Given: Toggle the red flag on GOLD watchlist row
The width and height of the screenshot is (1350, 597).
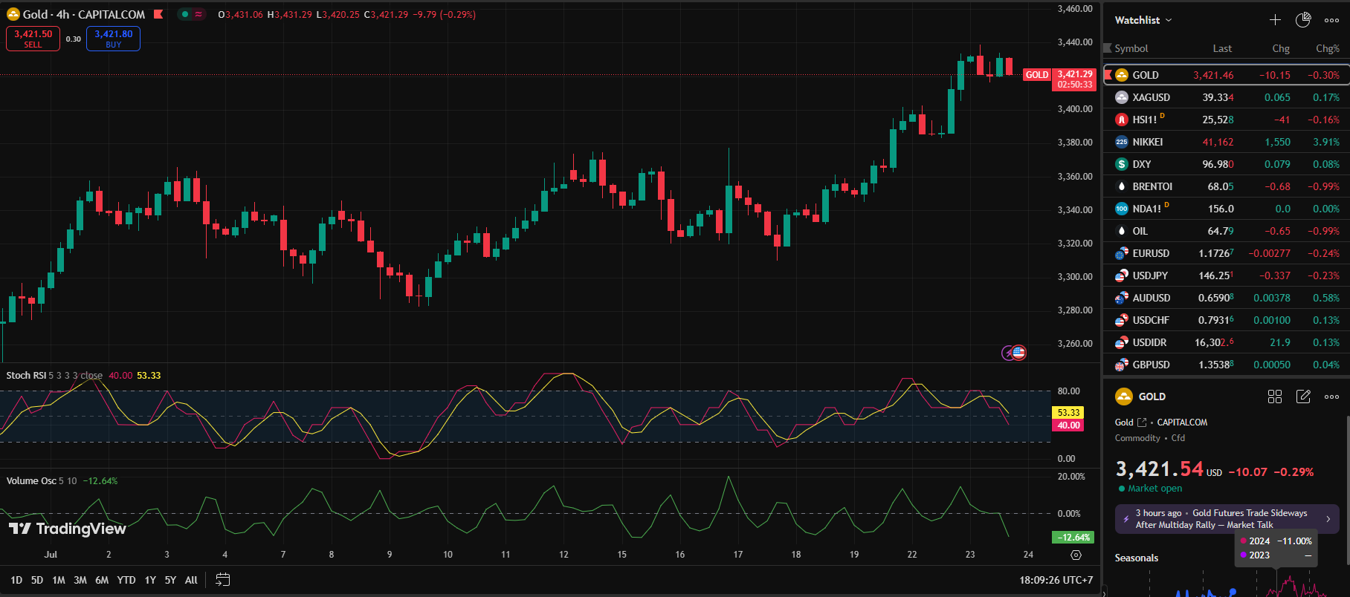Looking at the screenshot, I should (1108, 75).
